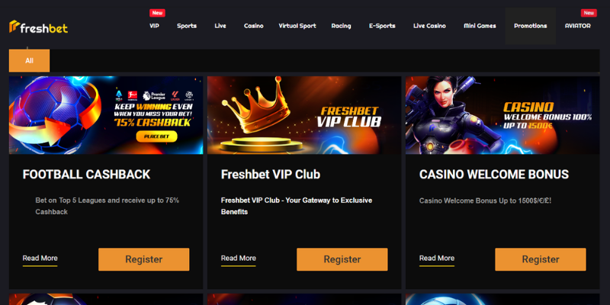Click the Casino Welcome Bonus banner
The width and height of the screenshot is (610, 305).
pyautogui.click(x=502, y=115)
